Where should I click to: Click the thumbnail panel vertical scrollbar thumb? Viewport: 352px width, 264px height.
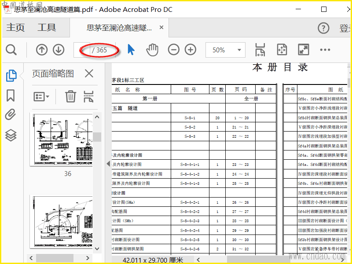click(x=97, y=137)
